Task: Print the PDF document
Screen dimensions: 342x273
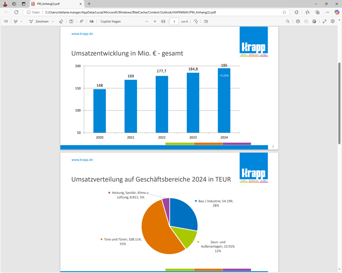Action: tap(298, 21)
